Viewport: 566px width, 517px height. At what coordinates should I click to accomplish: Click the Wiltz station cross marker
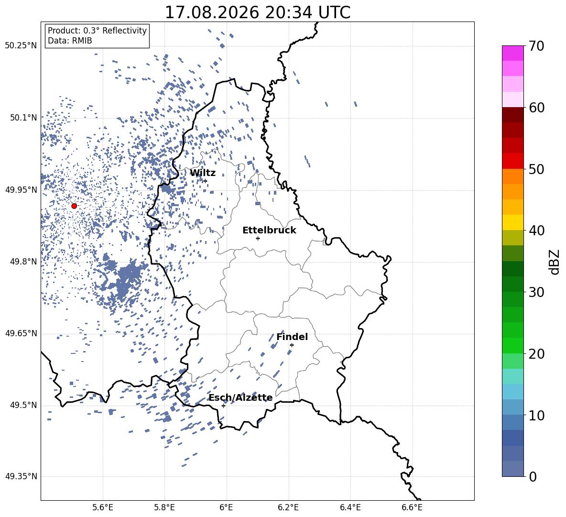click(206, 181)
